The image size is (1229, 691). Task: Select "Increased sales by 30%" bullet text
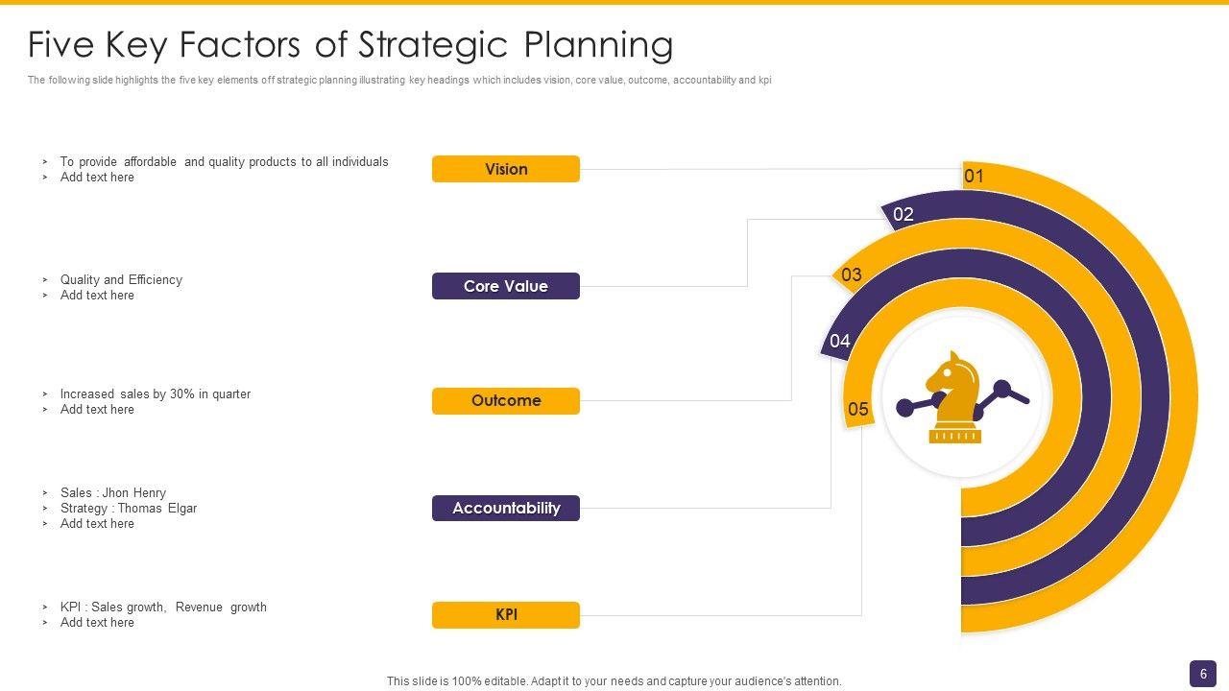click(x=155, y=394)
